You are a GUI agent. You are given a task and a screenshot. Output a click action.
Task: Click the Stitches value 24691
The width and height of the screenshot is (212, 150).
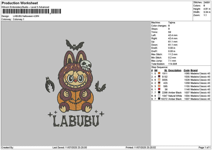[x=207, y=2]
